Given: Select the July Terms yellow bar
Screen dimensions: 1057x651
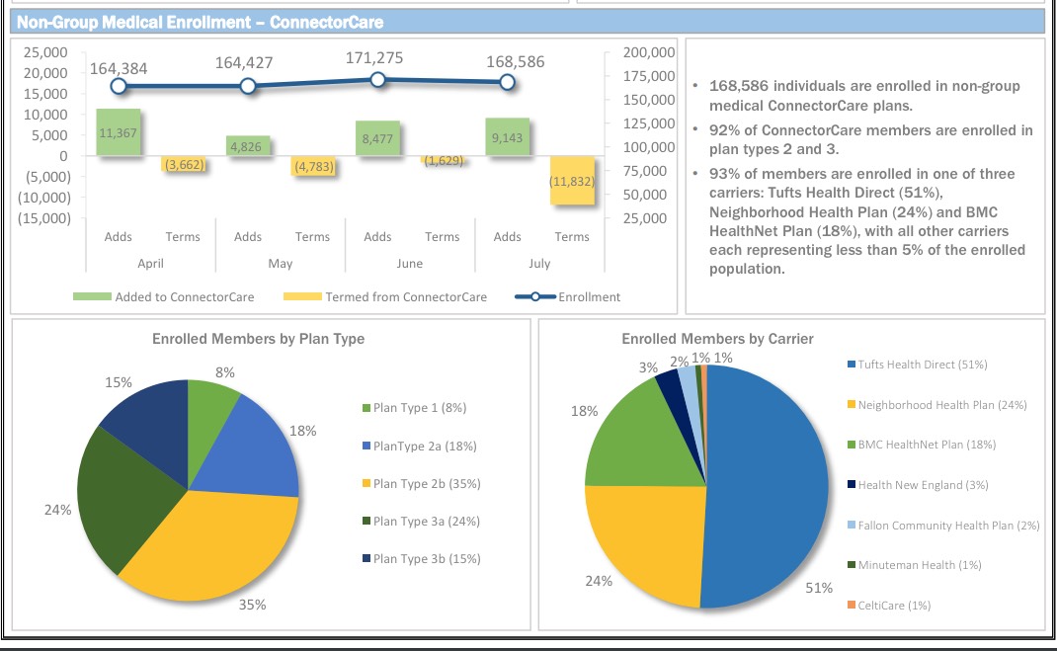Looking at the screenshot, I should (x=572, y=180).
